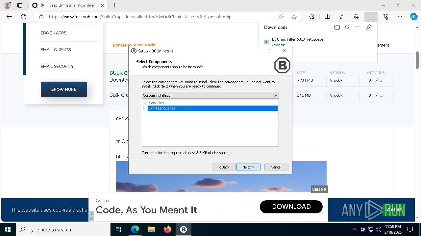The height and width of the screenshot is (236, 421).
Task: Search downloads with magnifier icon
Action: tap(347, 27)
